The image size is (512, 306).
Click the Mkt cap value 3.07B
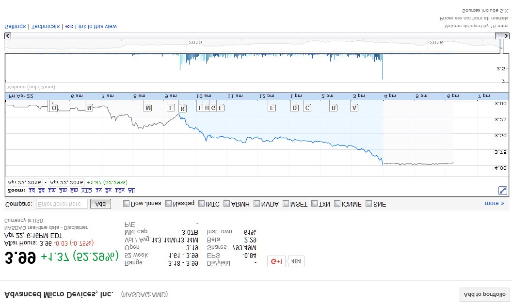coord(190,232)
